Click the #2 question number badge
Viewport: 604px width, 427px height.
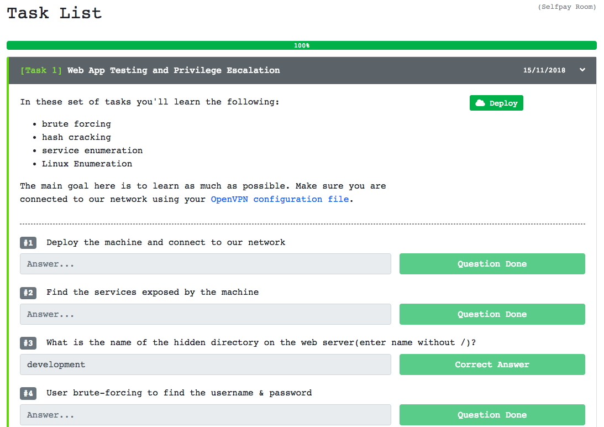[28, 293]
